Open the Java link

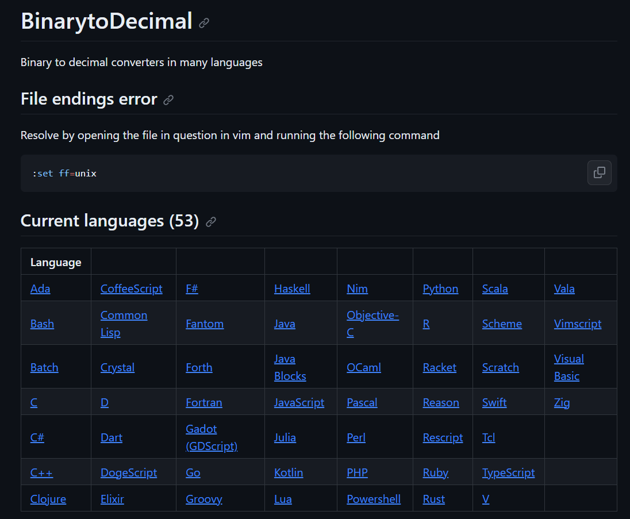point(285,324)
